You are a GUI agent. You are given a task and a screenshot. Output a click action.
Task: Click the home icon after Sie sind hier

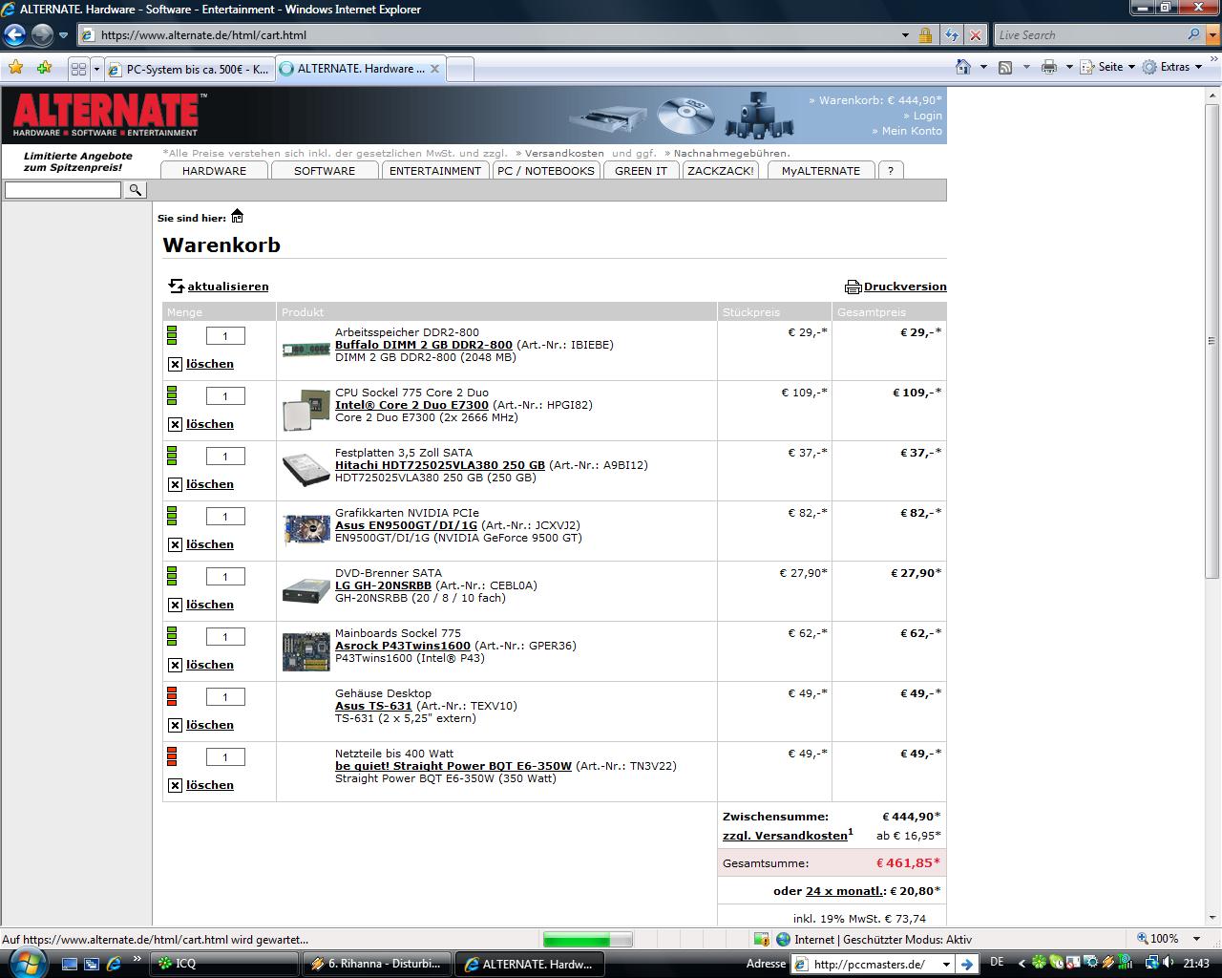point(238,217)
